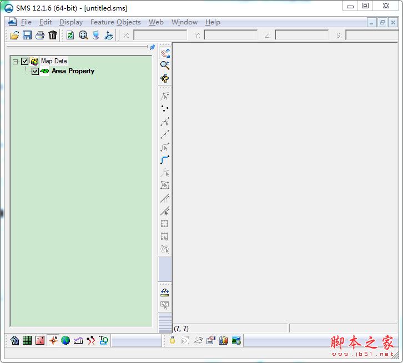
Task: Switch to the Map module compass icon
Action: point(53,340)
